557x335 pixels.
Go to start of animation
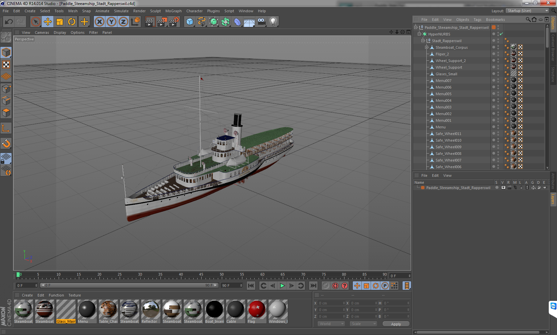pos(251,286)
